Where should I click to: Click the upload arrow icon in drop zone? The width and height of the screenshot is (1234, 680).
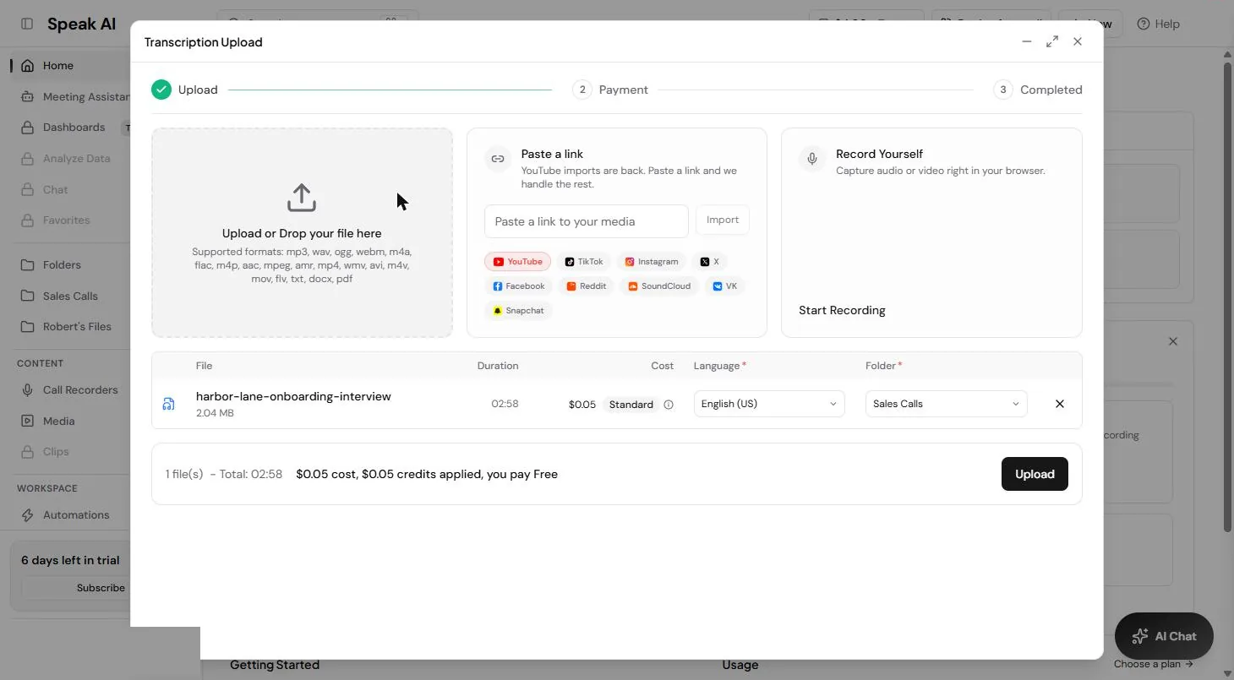(x=302, y=198)
